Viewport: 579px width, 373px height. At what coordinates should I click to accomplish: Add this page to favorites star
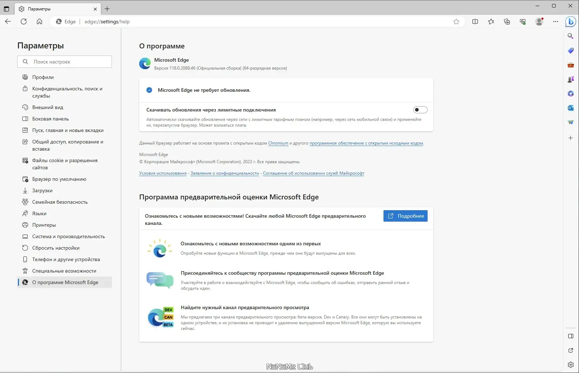[x=456, y=22]
